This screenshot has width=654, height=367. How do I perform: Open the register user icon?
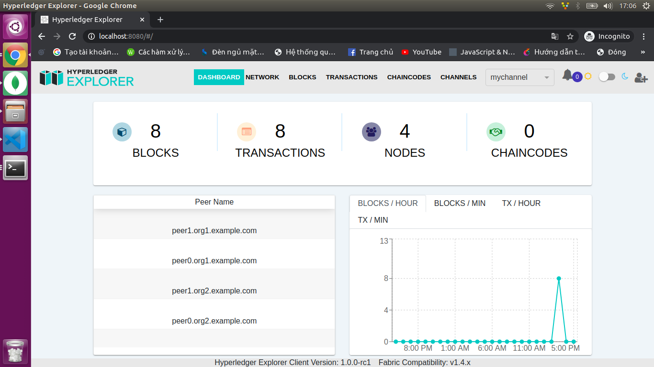pos(641,77)
